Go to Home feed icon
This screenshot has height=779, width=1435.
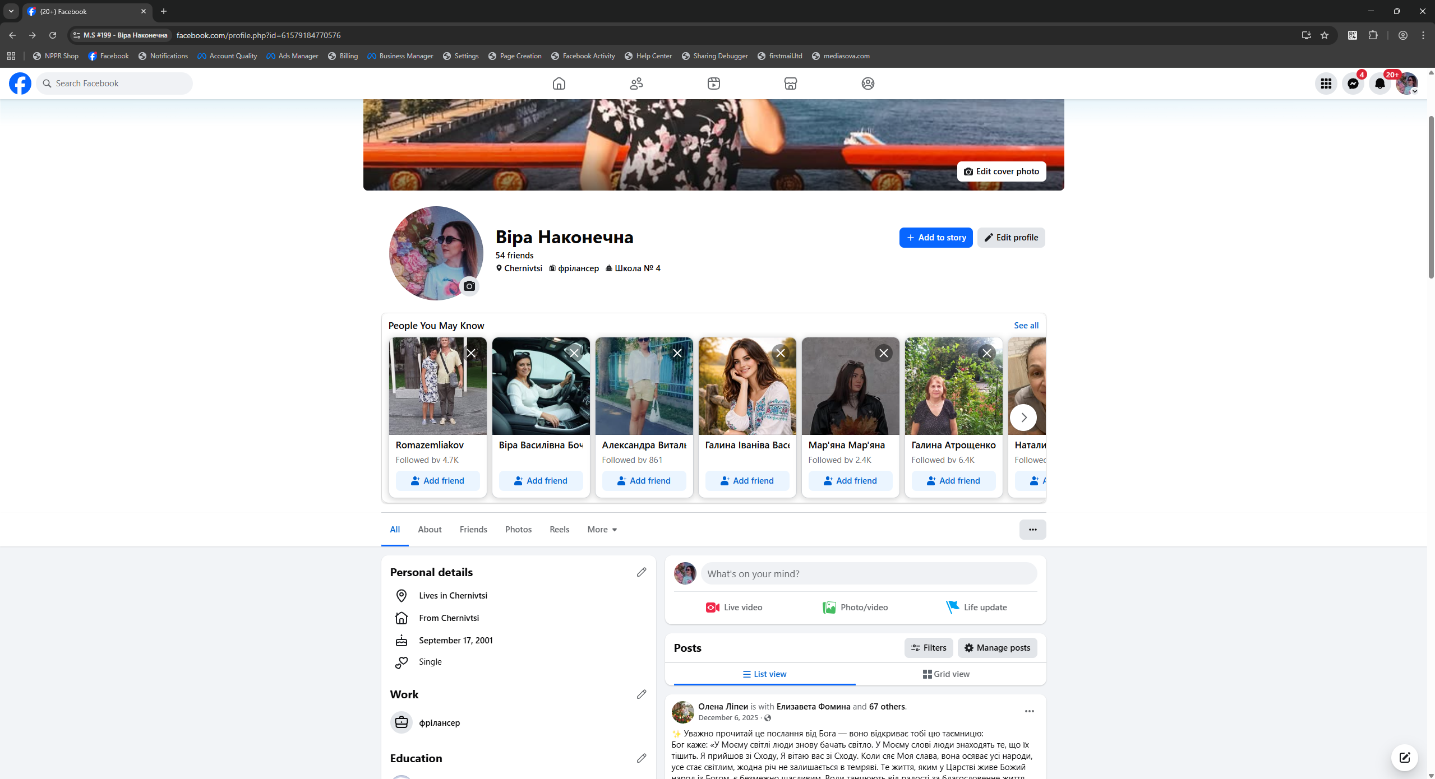pos(559,84)
